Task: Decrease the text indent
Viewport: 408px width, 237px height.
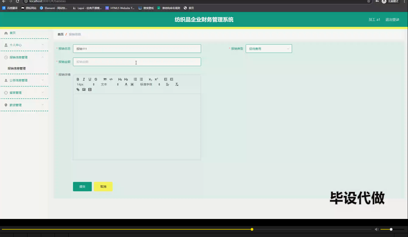Action: pos(166,79)
